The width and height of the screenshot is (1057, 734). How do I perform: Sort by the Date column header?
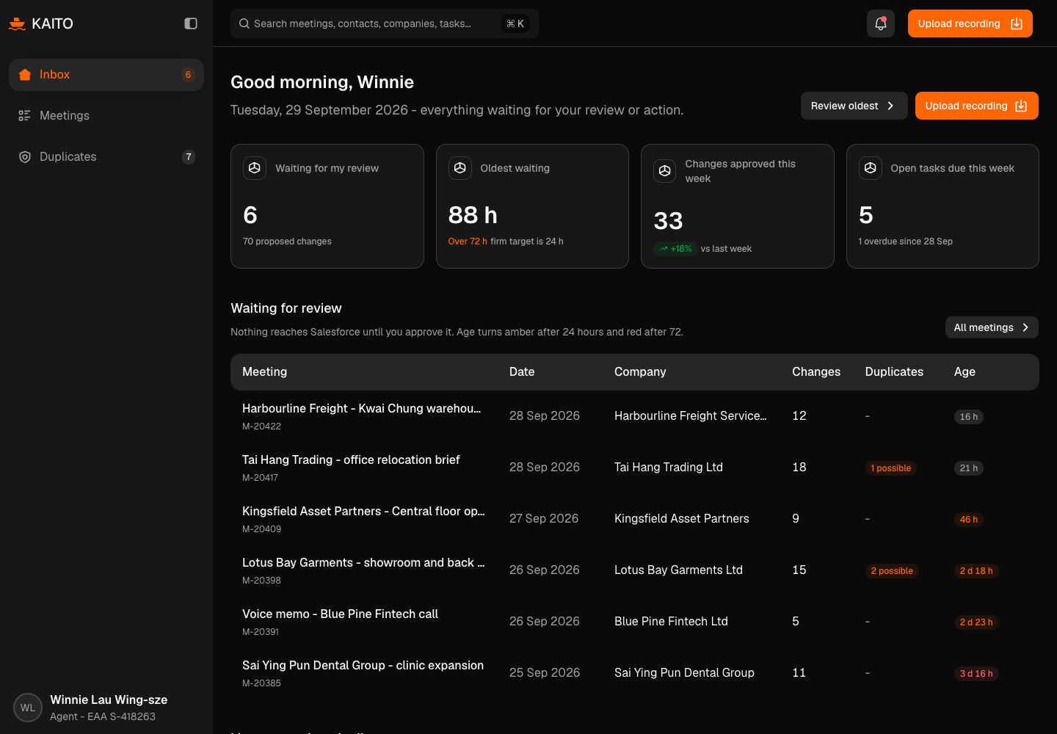point(522,372)
